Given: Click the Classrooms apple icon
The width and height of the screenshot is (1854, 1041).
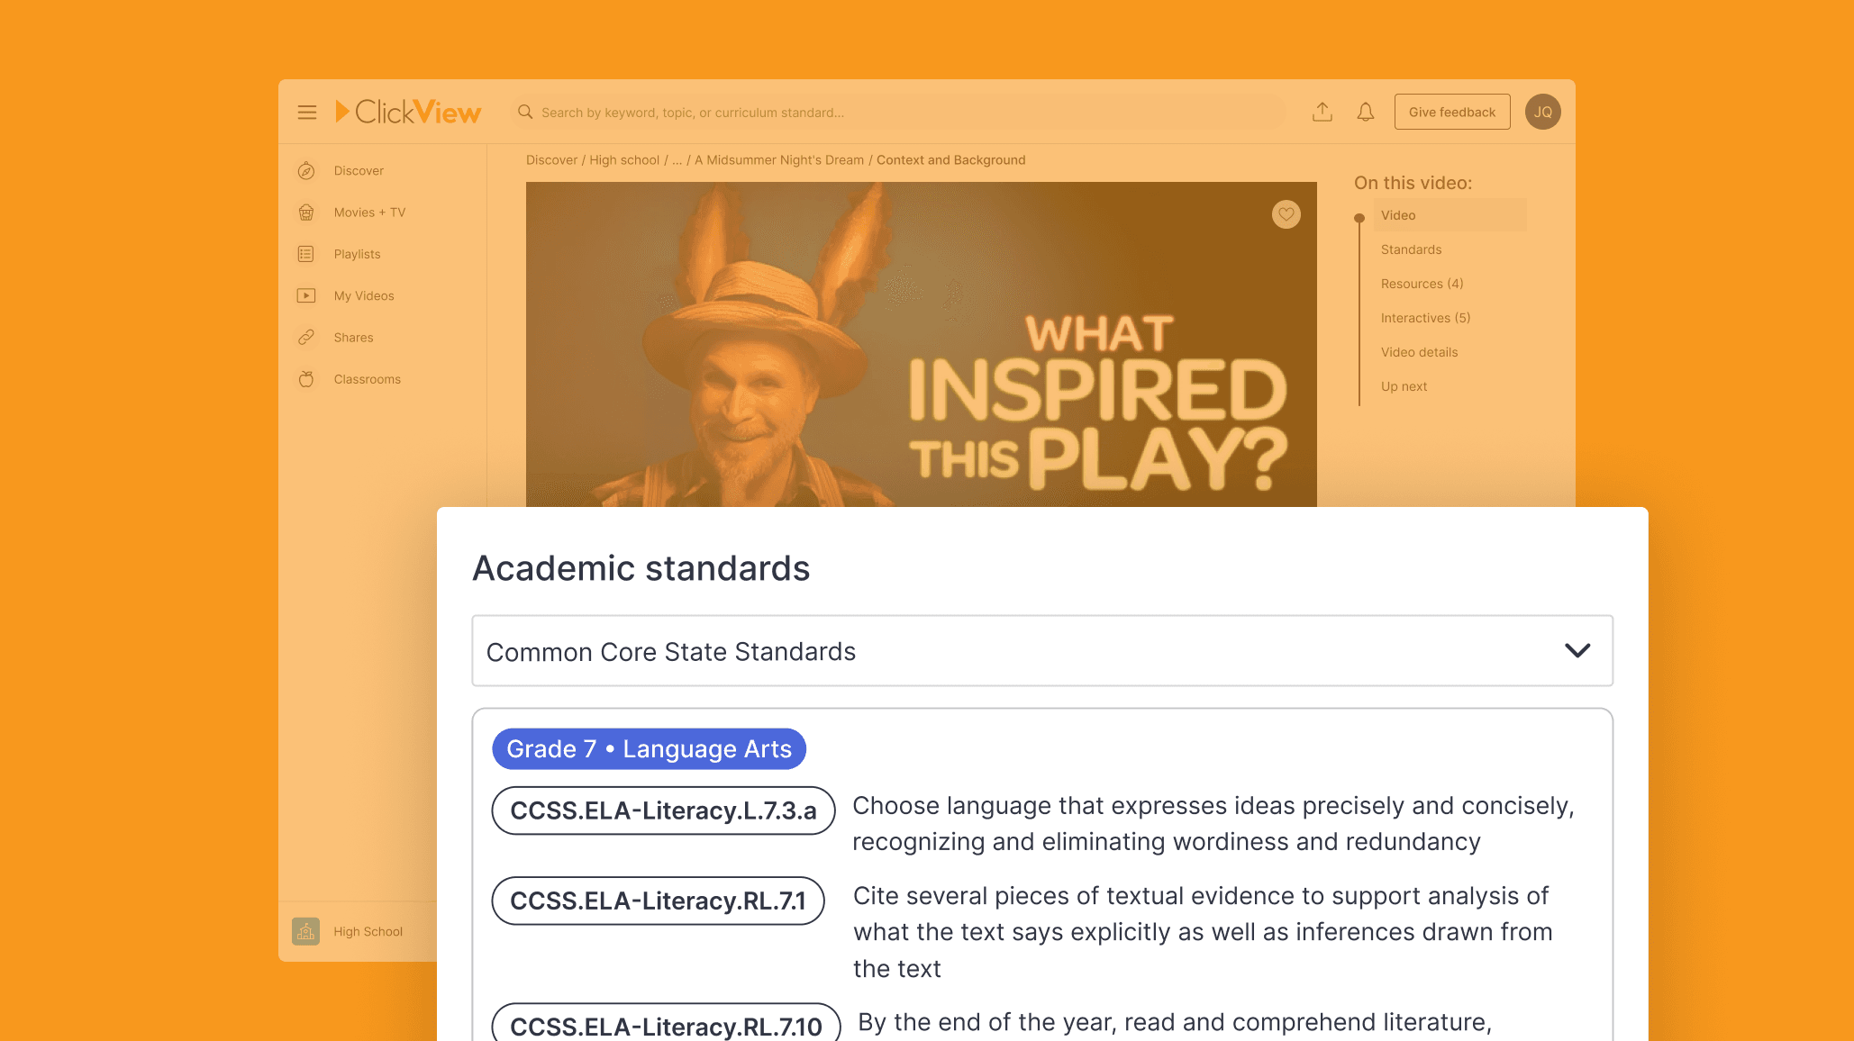Looking at the screenshot, I should [x=306, y=379].
